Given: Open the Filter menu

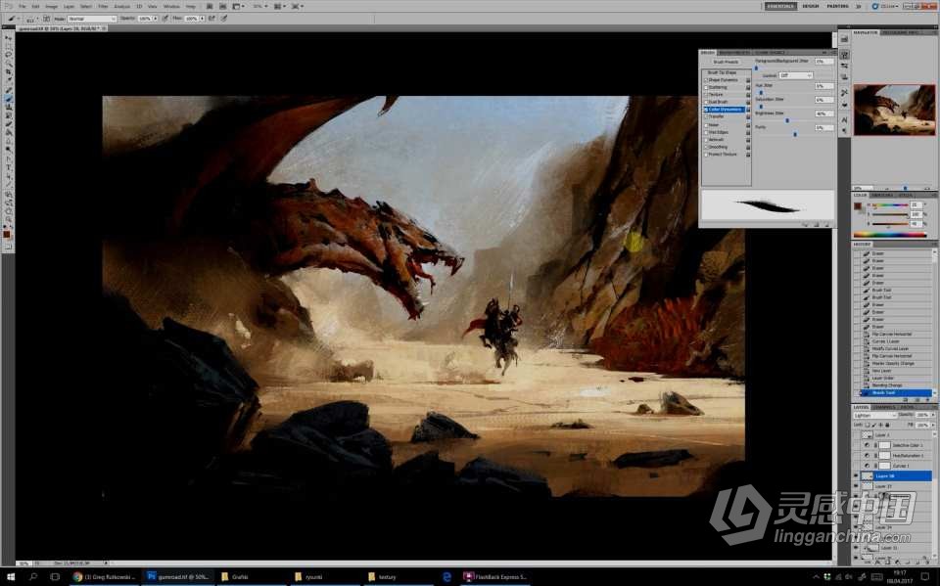Looking at the screenshot, I should pyautogui.click(x=103, y=6).
